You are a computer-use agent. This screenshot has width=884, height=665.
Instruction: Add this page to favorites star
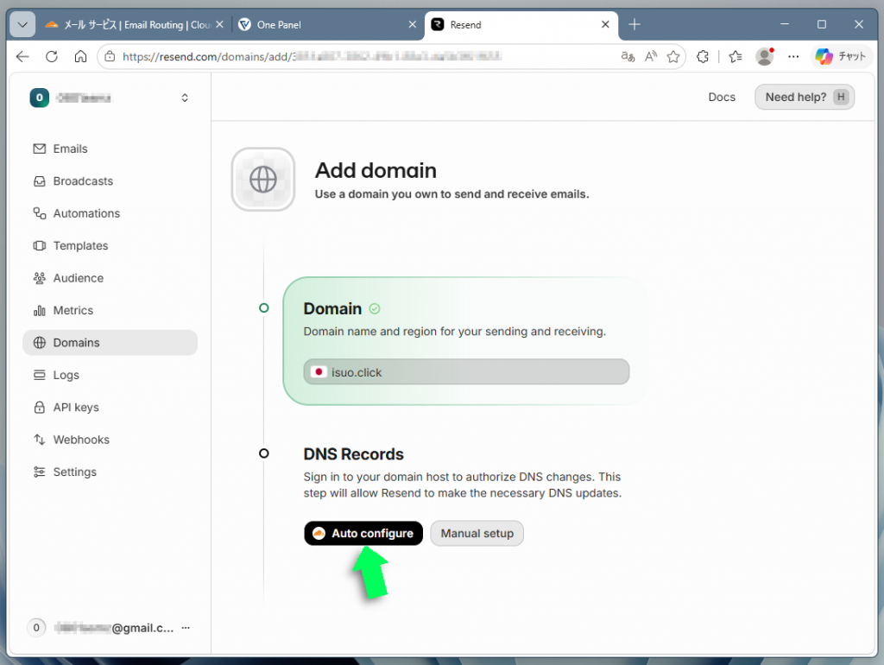(673, 56)
